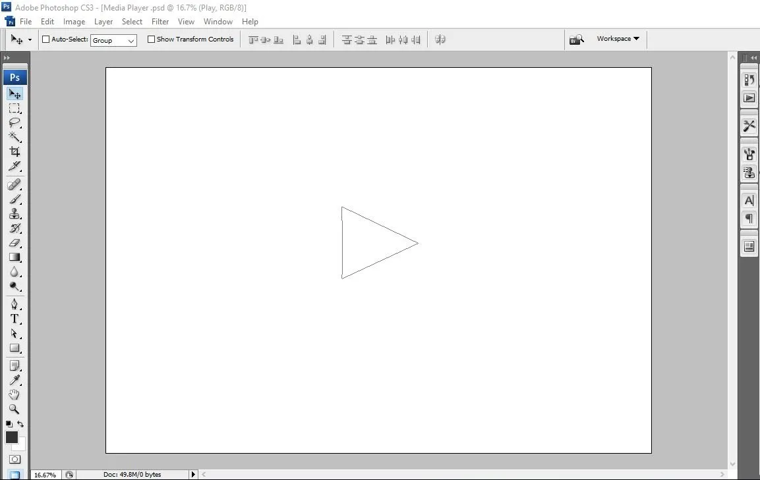Select the Zoom tool
The width and height of the screenshot is (760, 480).
(15, 410)
